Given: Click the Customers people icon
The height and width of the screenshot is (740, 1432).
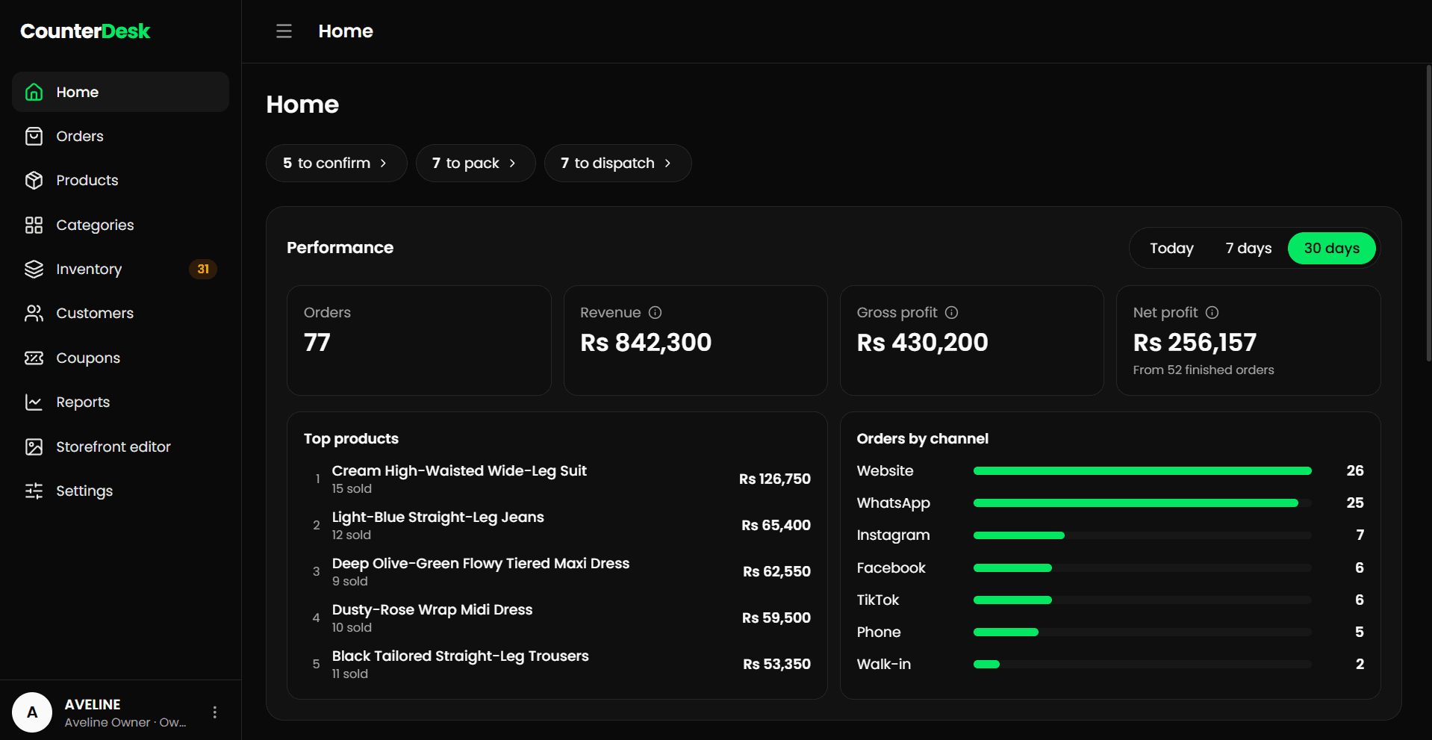Looking at the screenshot, I should (x=34, y=313).
